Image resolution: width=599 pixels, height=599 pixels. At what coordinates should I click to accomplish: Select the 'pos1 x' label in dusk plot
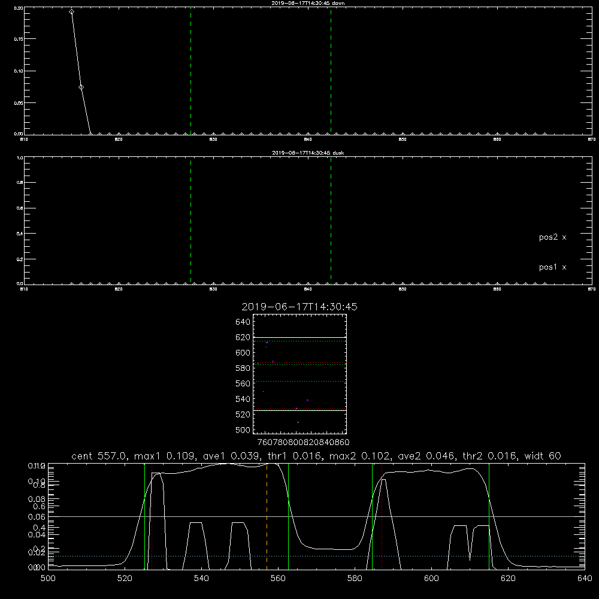(x=552, y=267)
